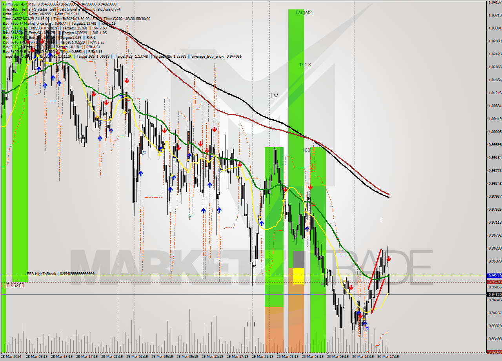Click the Target2 label on the green column
Screen dimensions: 502x361
[x=304, y=13]
